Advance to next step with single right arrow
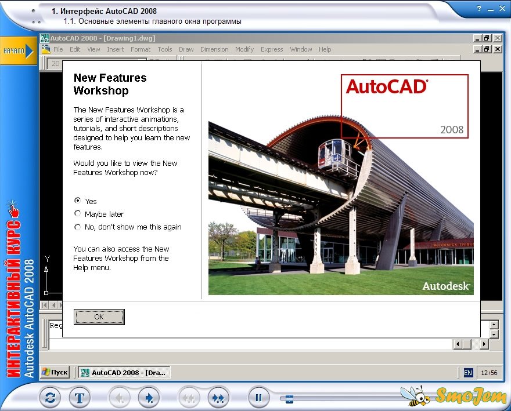The width and height of the screenshot is (511, 411). pos(149,397)
